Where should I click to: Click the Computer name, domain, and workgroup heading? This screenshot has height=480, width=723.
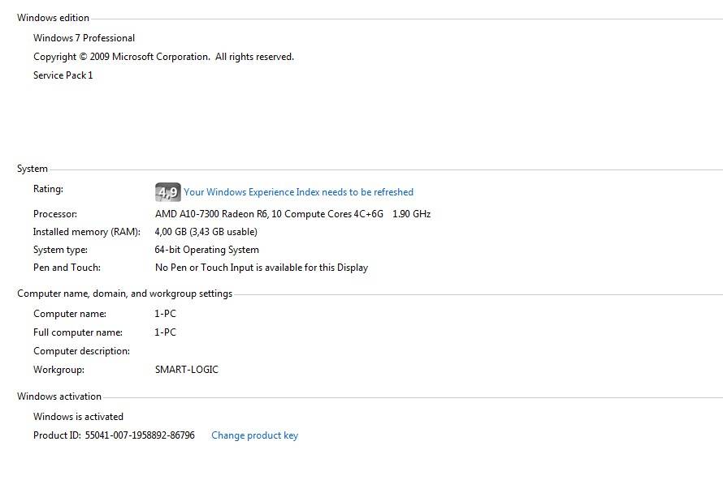coord(124,294)
